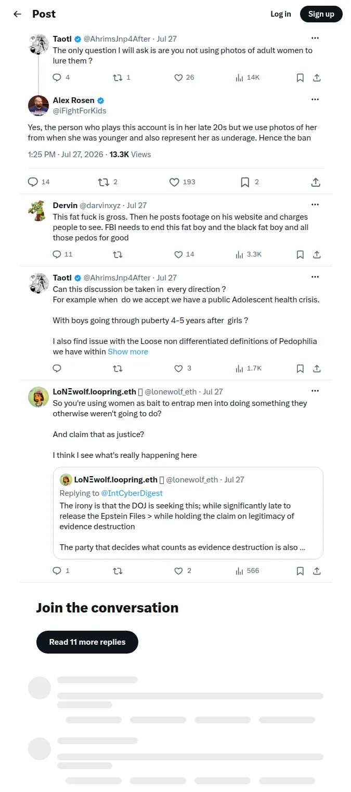Image resolution: width=351 pixels, height=792 pixels.
Task: Reply to Alex Rosen's post with 14 replies
Action: point(38,182)
